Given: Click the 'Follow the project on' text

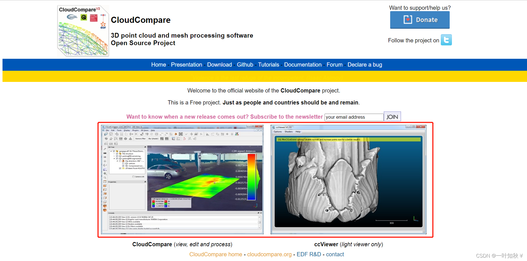Looking at the screenshot, I should [414, 40].
